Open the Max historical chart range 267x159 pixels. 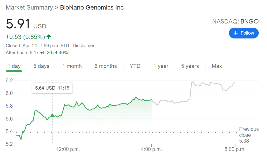(x=217, y=66)
